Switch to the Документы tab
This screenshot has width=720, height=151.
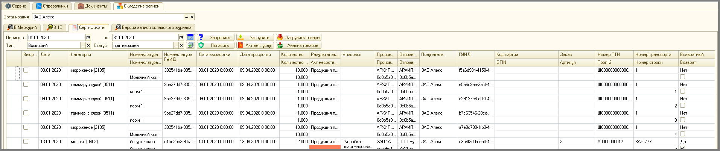point(93,6)
